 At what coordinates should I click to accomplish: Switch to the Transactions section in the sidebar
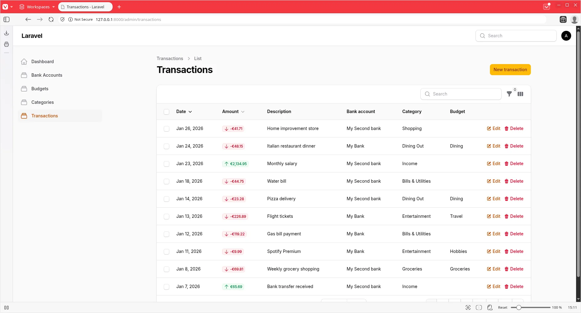(44, 116)
